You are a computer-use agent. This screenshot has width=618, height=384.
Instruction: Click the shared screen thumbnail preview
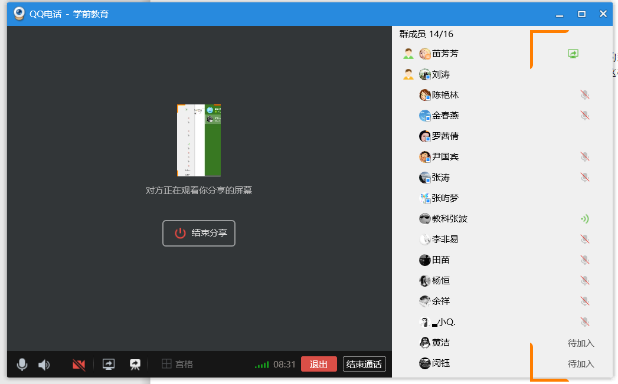point(199,140)
